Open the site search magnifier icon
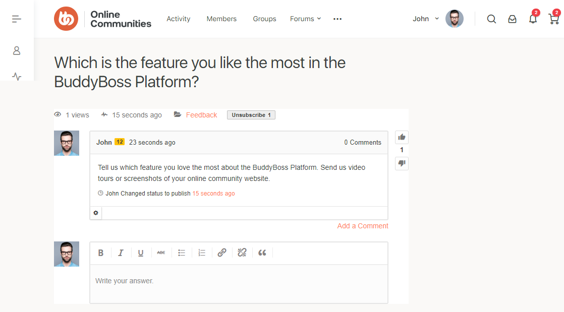 tap(491, 19)
